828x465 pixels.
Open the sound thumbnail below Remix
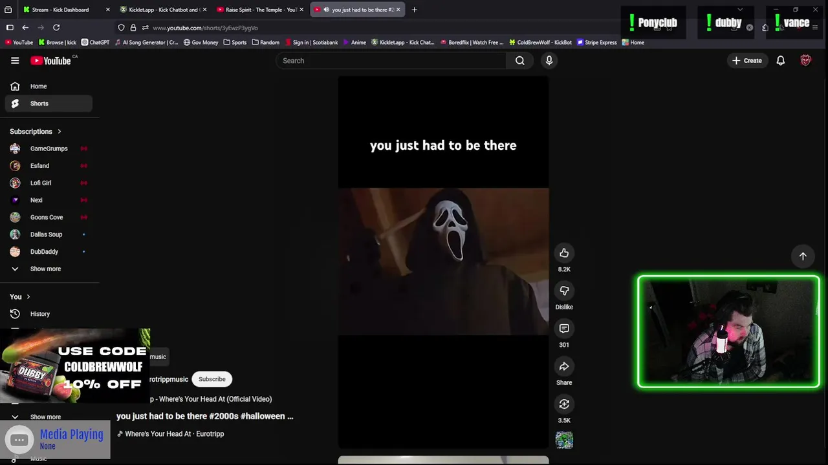coord(564,440)
